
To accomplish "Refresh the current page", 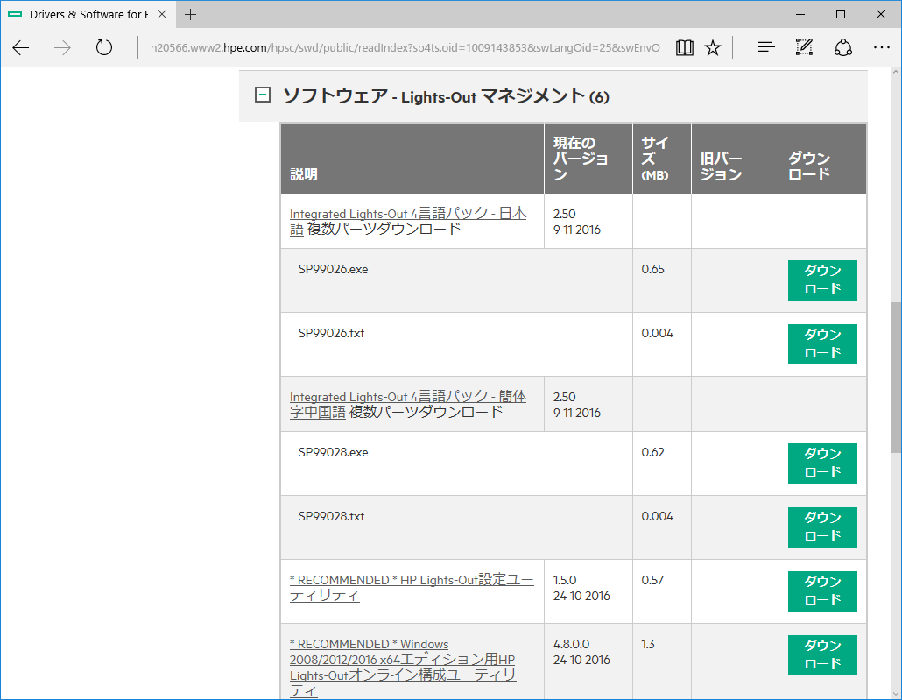I will click(104, 47).
